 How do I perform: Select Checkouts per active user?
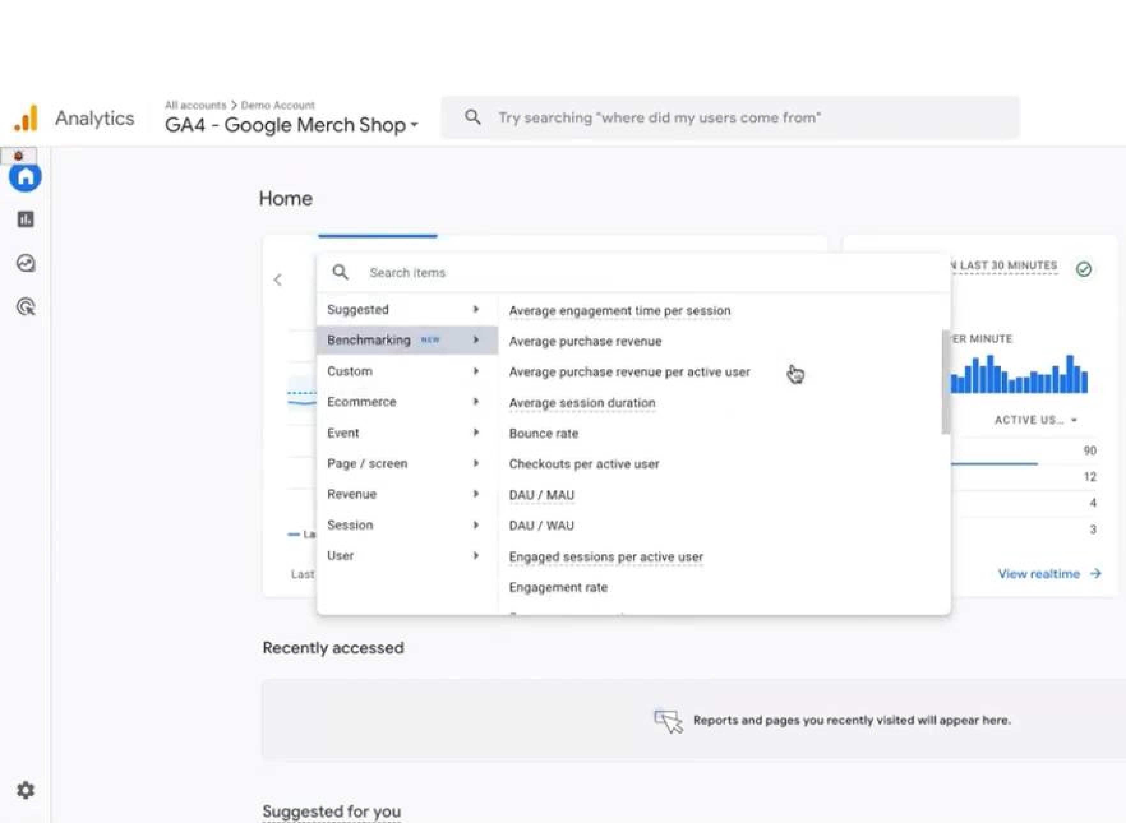tap(584, 464)
